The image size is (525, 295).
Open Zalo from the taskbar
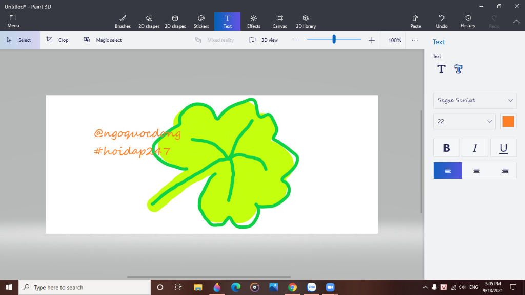click(311, 287)
